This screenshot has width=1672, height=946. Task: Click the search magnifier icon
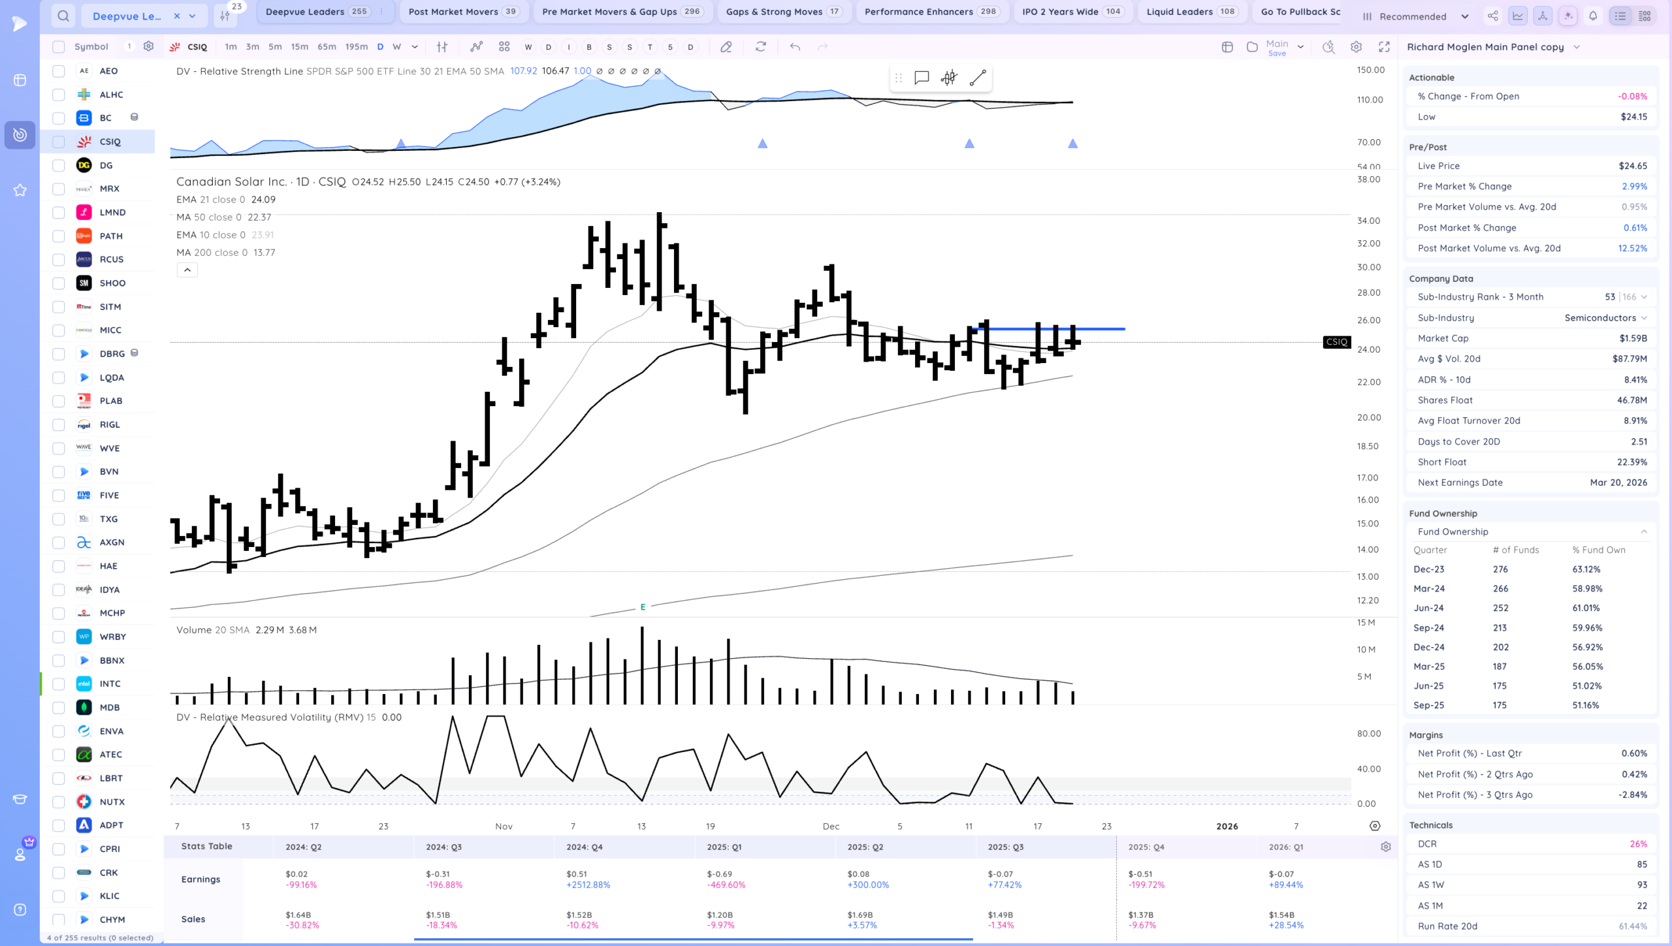63,16
